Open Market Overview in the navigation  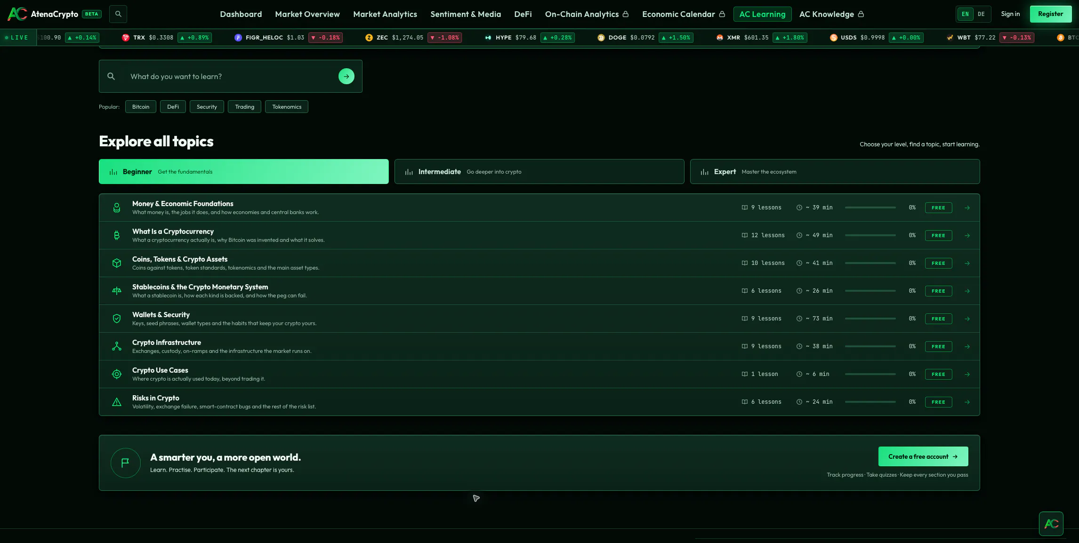307,14
